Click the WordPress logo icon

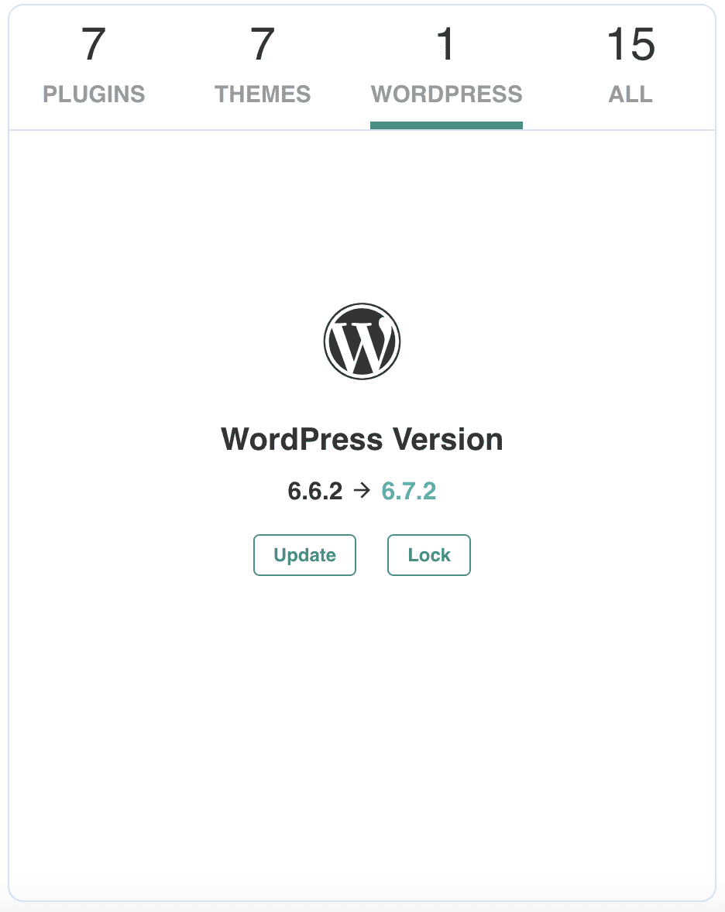point(362,341)
